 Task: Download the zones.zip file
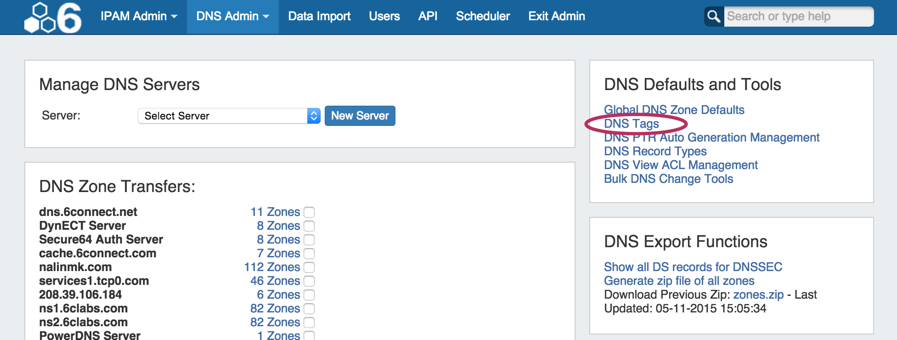tap(758, 295)
